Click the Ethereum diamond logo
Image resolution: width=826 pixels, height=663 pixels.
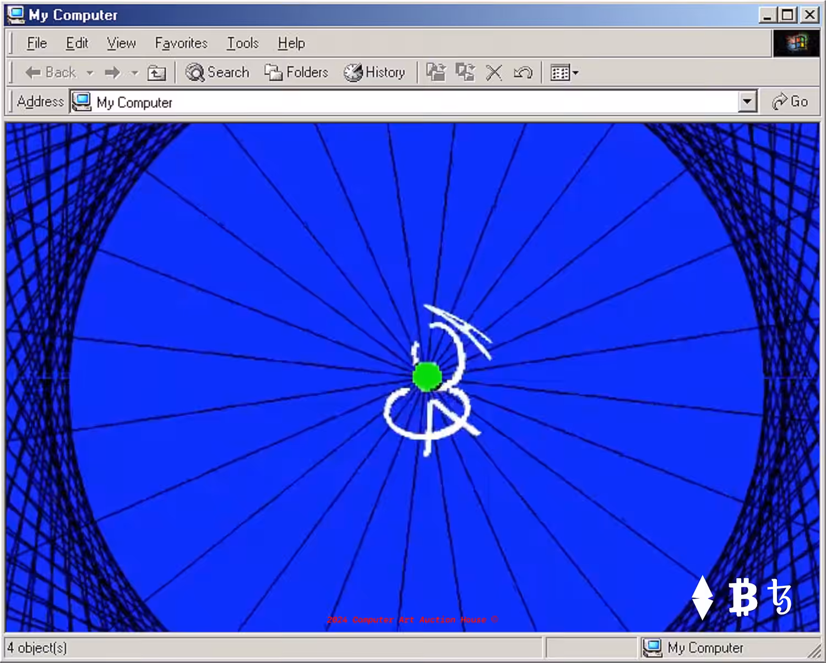pyautogui.click(x=703, y=598)
